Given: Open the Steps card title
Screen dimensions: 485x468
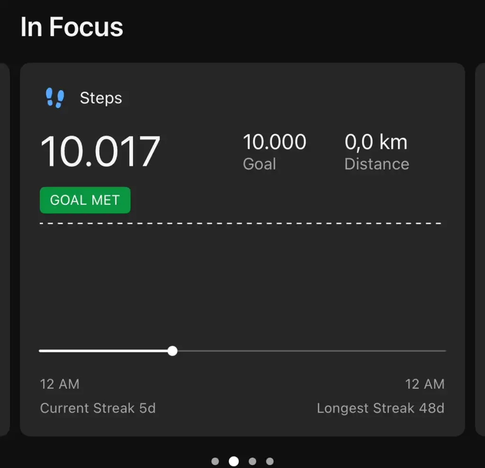Looking at the screenshot, I should [x=101, y=98].
